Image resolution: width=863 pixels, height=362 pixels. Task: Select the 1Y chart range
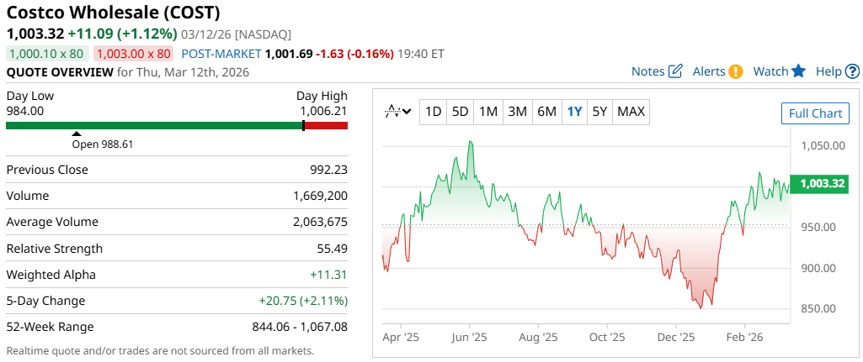click(x=574, y=112)
